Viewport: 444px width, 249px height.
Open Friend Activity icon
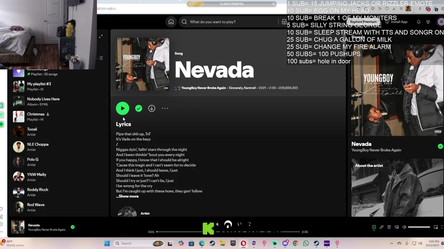tap(428, 22)
